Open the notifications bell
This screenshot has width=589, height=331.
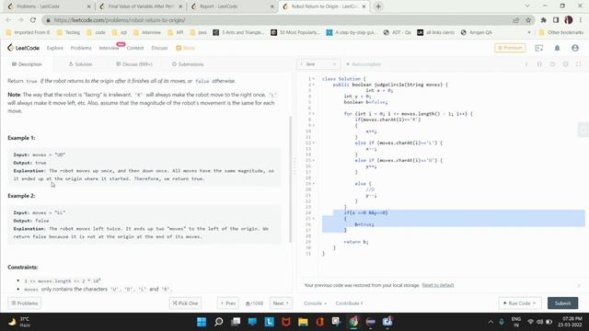pos(557,48)
